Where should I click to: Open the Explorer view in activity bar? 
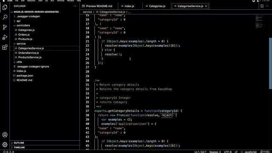point(5,7)
